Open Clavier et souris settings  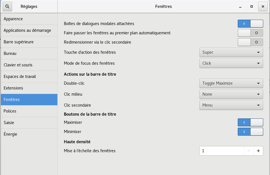(29, 65)
